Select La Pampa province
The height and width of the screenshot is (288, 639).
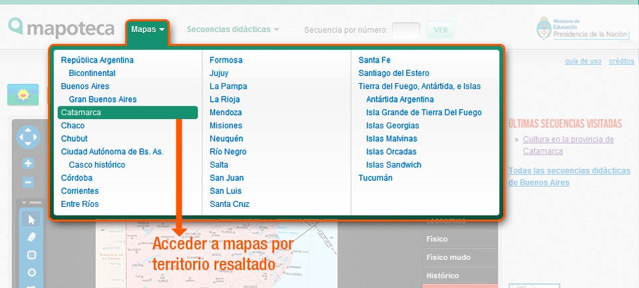point(228,86)
